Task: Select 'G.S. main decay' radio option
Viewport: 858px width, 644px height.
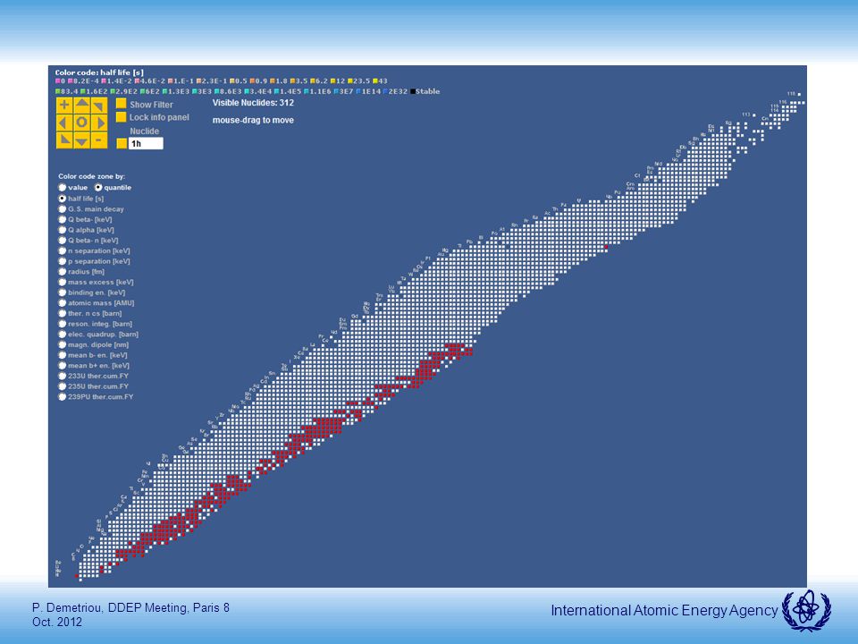Action: (x=63, y=208)
